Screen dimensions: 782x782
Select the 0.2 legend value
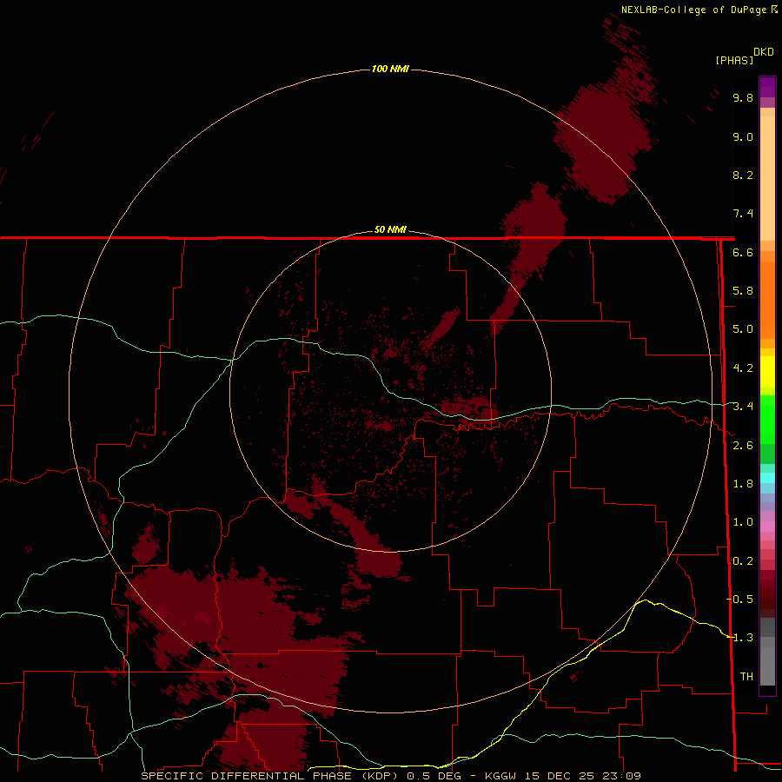pyautogui.click(x=743, y=561)
